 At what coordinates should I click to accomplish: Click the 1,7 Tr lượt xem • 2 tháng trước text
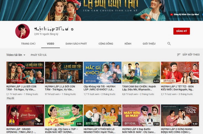[99, 94]
